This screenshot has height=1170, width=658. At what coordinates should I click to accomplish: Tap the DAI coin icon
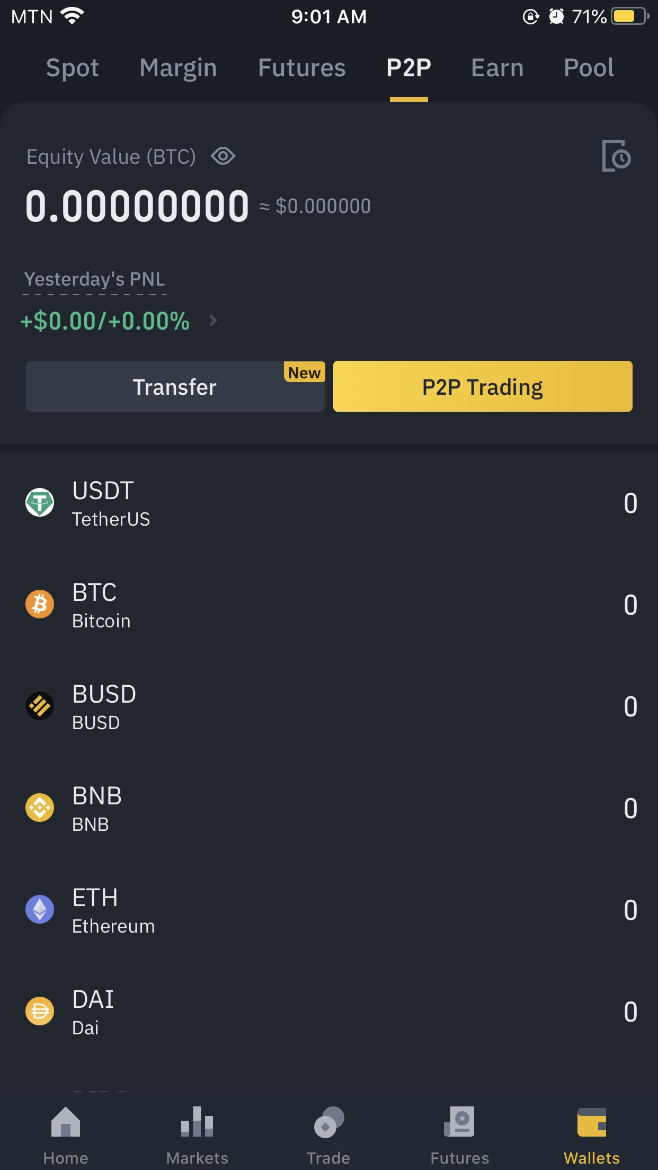coord(40,1011)
